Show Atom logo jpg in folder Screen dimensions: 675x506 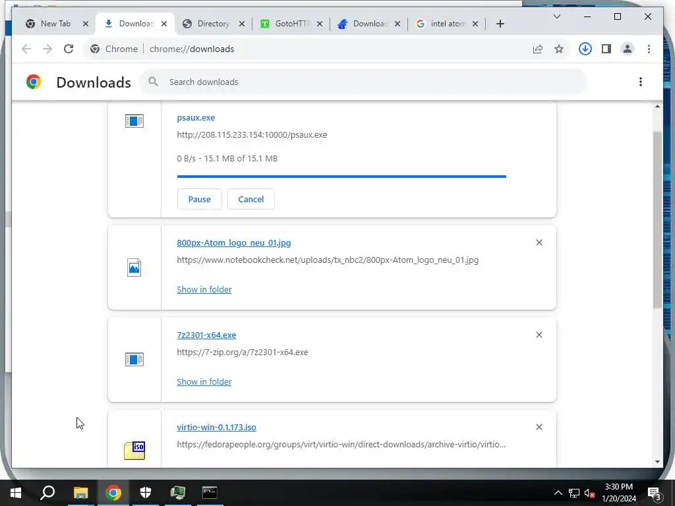(204, 290)
